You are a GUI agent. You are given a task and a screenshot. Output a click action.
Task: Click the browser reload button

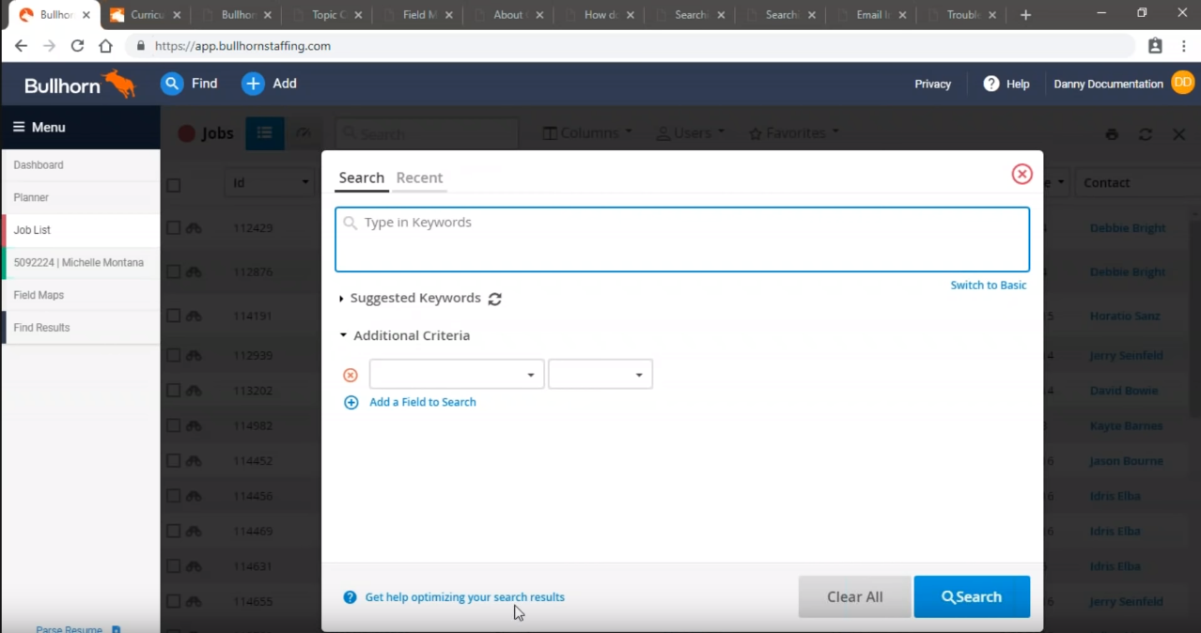(x=77, y=46)
